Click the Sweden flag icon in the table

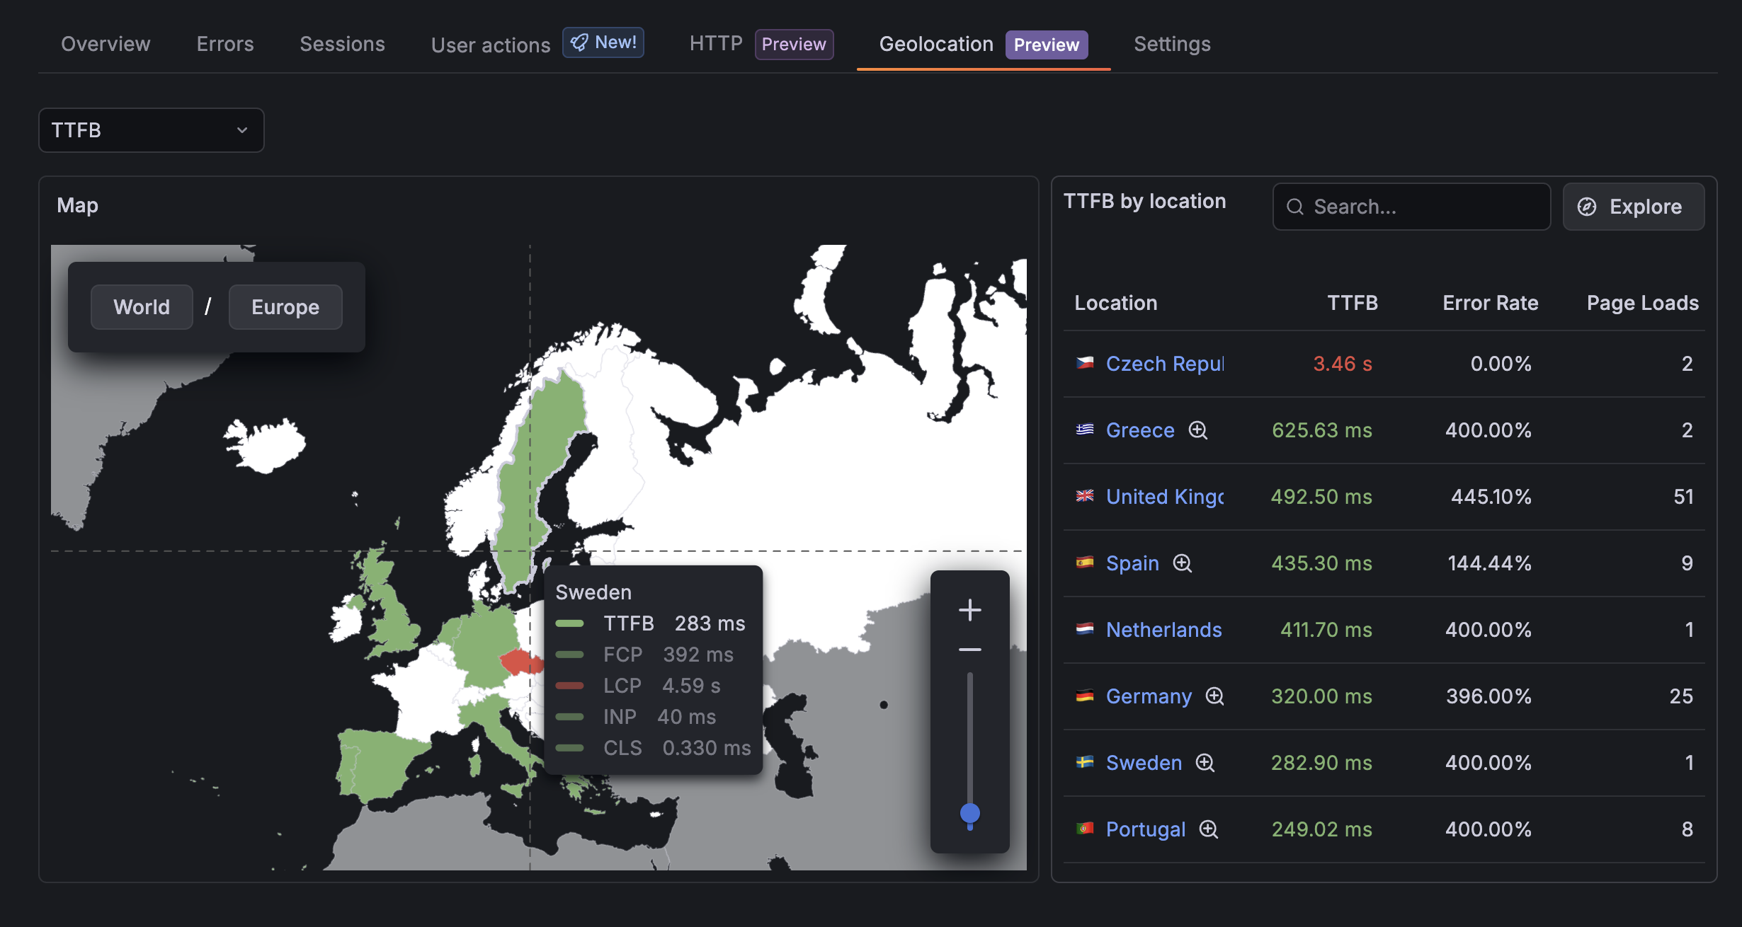coord(1084,762)
